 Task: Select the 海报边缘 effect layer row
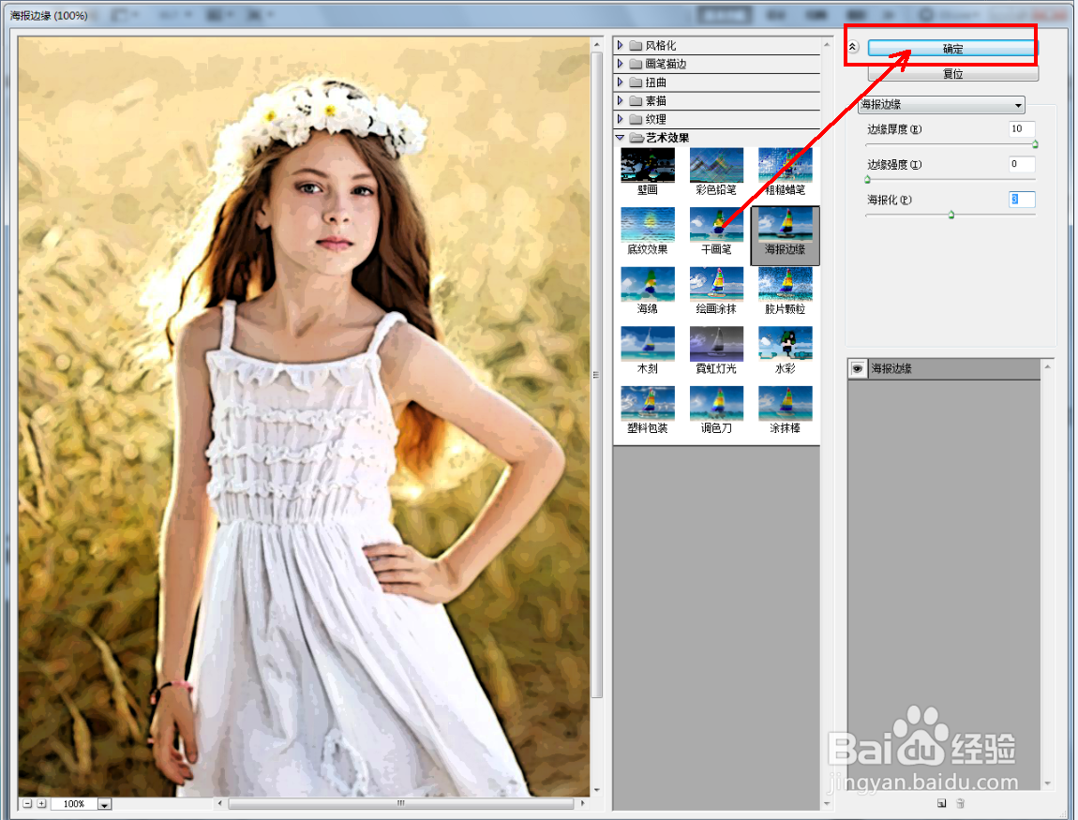945,369
